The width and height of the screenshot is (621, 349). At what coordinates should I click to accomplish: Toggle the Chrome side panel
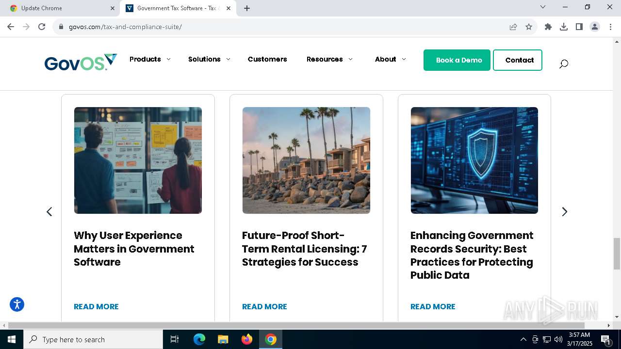click(x=579, y=27)
